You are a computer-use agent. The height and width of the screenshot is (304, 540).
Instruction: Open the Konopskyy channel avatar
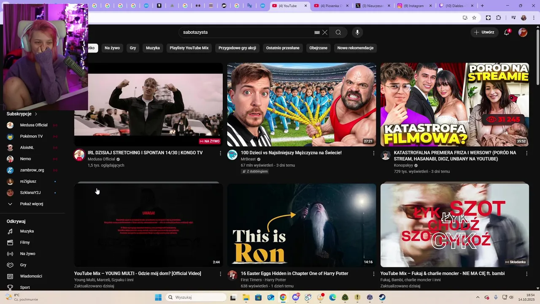pyautogui.click(x=386, y=155)
